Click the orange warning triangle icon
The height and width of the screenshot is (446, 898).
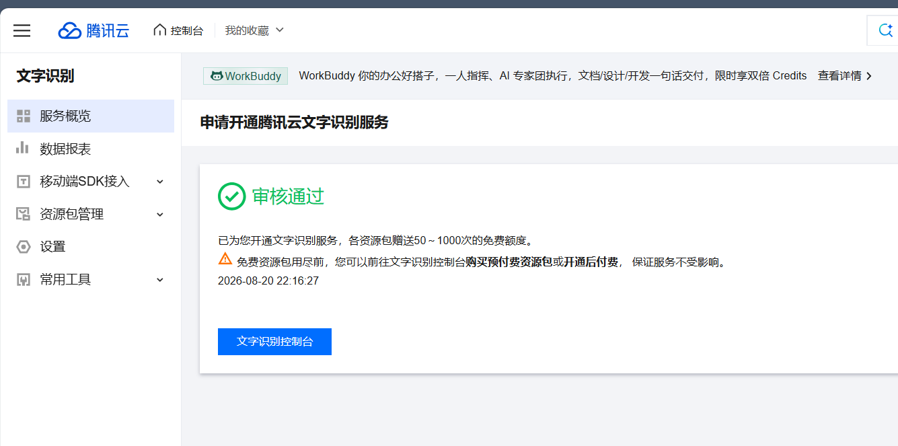point(225,258)
